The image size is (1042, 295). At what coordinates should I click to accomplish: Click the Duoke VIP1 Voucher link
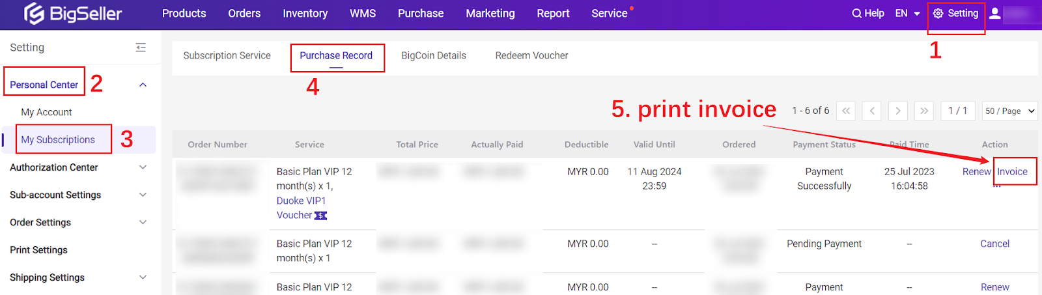click(301, 208)
